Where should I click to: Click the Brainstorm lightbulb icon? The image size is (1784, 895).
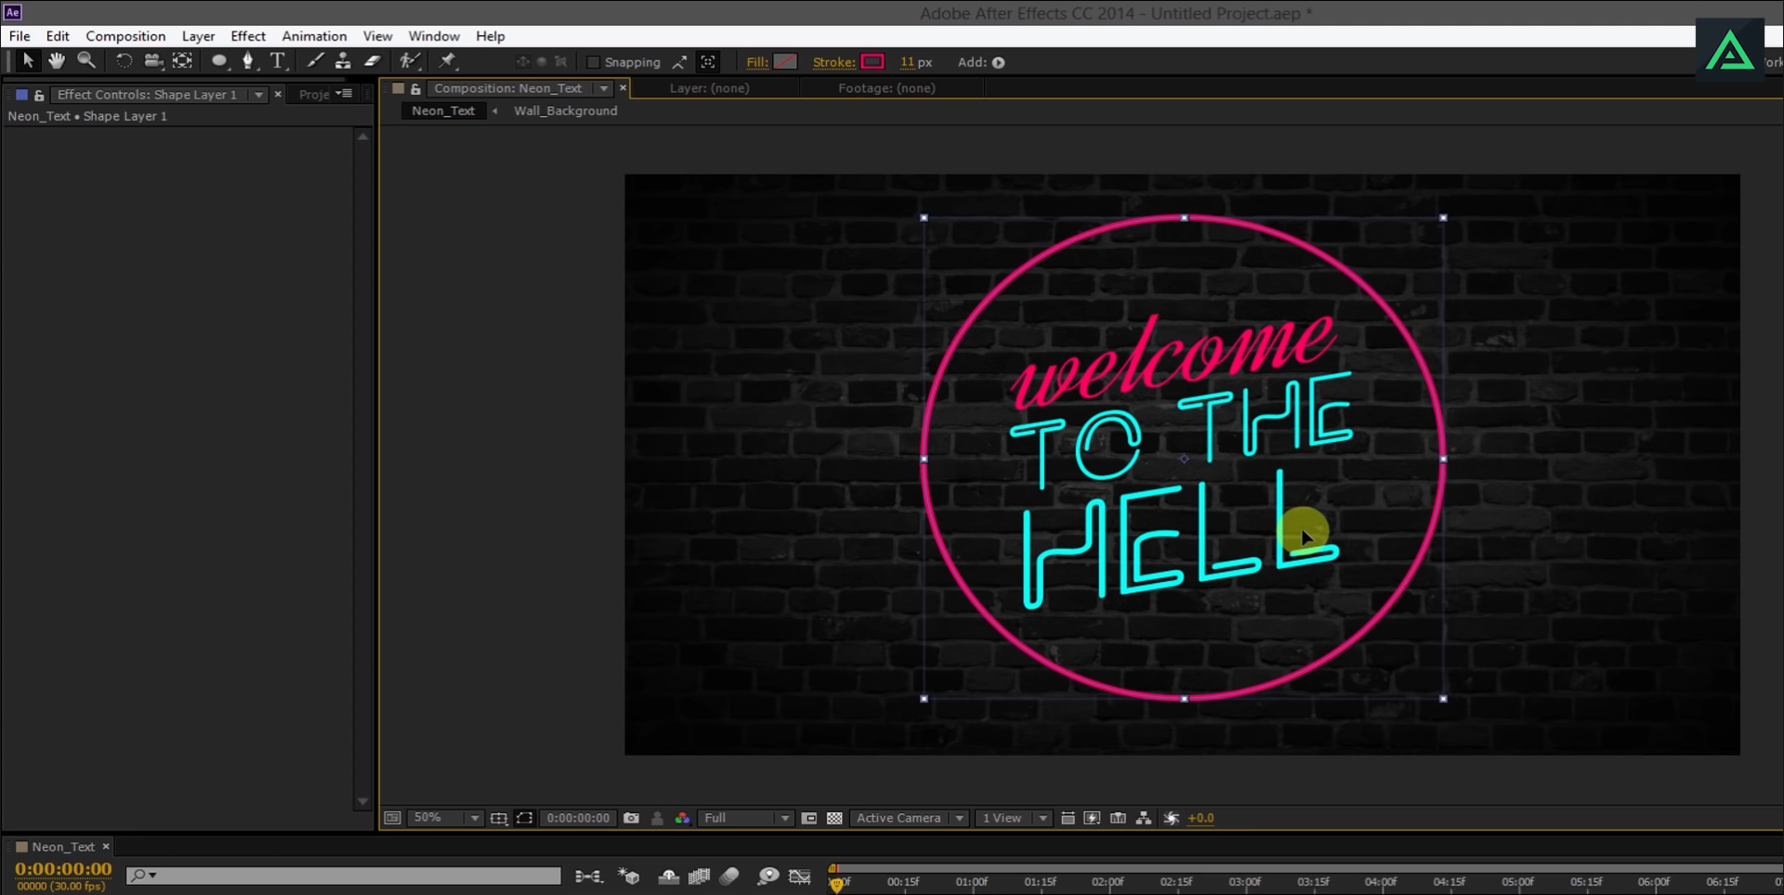point(767,876)
